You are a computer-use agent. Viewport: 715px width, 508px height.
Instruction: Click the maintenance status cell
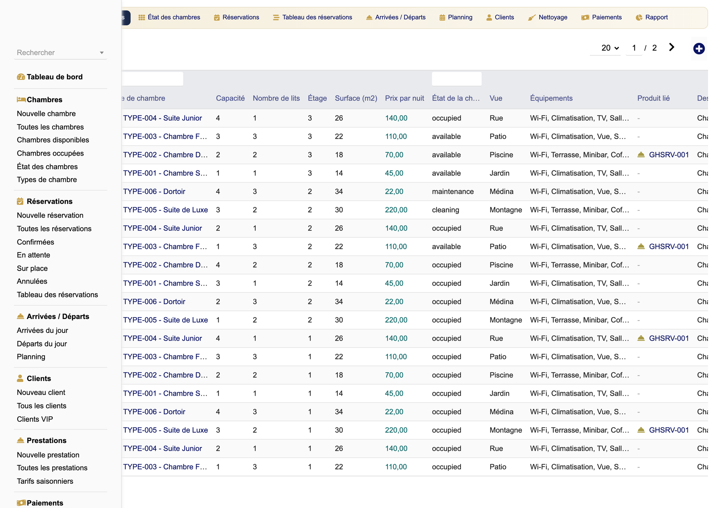click(x=453, y=191)
